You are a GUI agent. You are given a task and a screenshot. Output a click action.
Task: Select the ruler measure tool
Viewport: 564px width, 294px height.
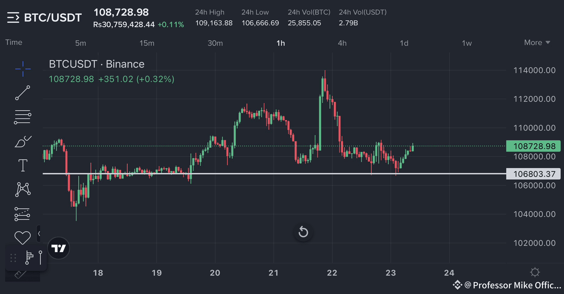coord(21,274)
